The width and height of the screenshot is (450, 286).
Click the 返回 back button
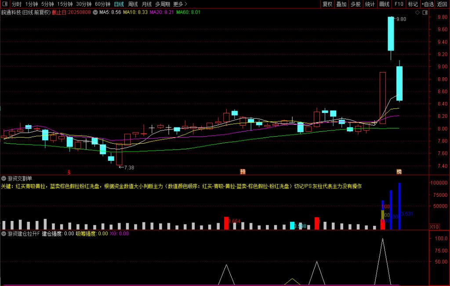point(442,4)
